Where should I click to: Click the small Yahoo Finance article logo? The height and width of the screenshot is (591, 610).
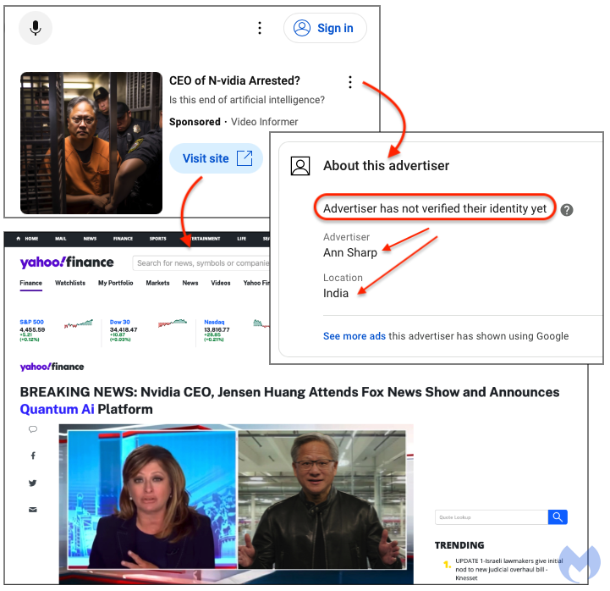click(x=52, y=367)
